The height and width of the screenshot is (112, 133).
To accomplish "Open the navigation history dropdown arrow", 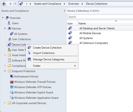I will point(15,4).
